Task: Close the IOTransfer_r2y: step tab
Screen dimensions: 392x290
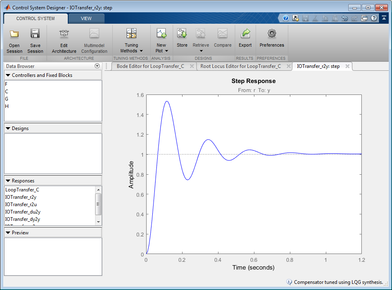Action: [347, 66]
